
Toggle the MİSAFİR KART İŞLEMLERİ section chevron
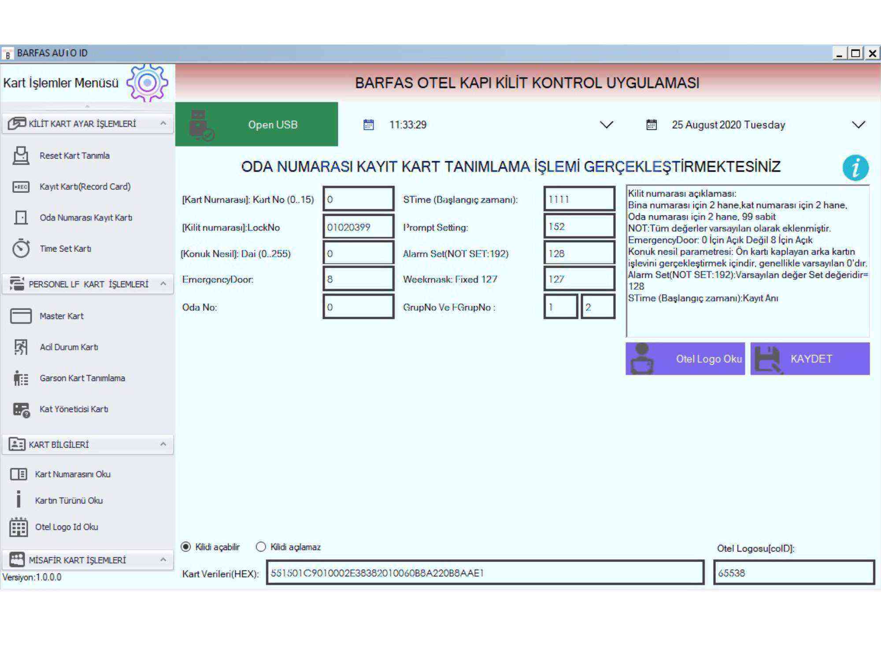(x=163, y=559)
